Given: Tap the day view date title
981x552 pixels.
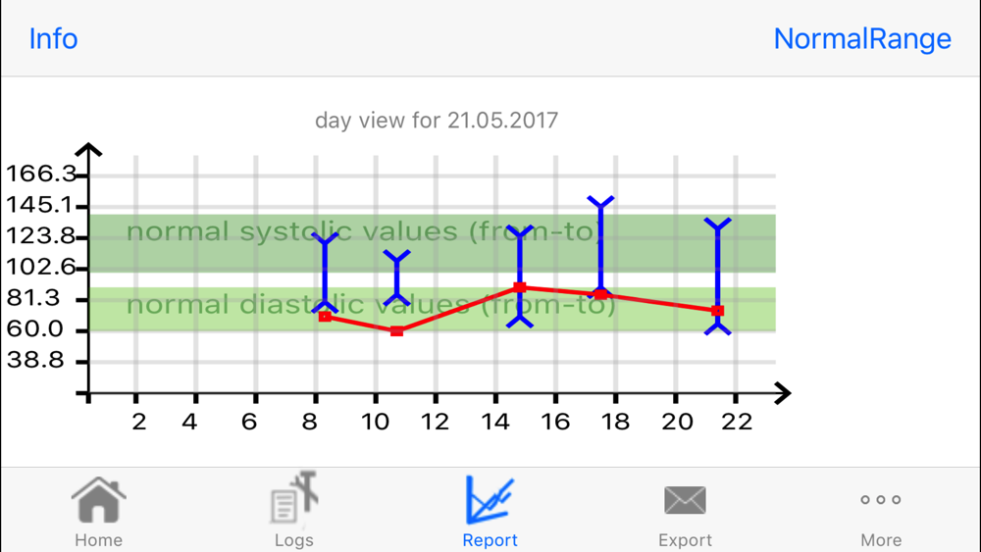Looking at the screenshot, I should point(436,121).
